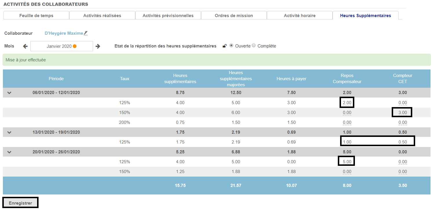Click the orange status dot in month field

[75, 46]
